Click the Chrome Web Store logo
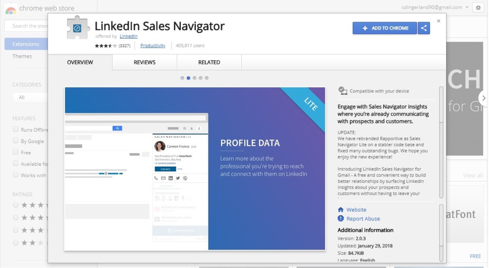The image size is (489, 268). [x=11, y=9]
